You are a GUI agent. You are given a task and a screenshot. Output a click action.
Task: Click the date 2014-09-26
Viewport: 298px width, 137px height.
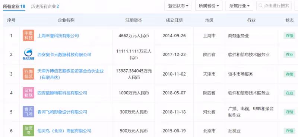tap(174, 36)
